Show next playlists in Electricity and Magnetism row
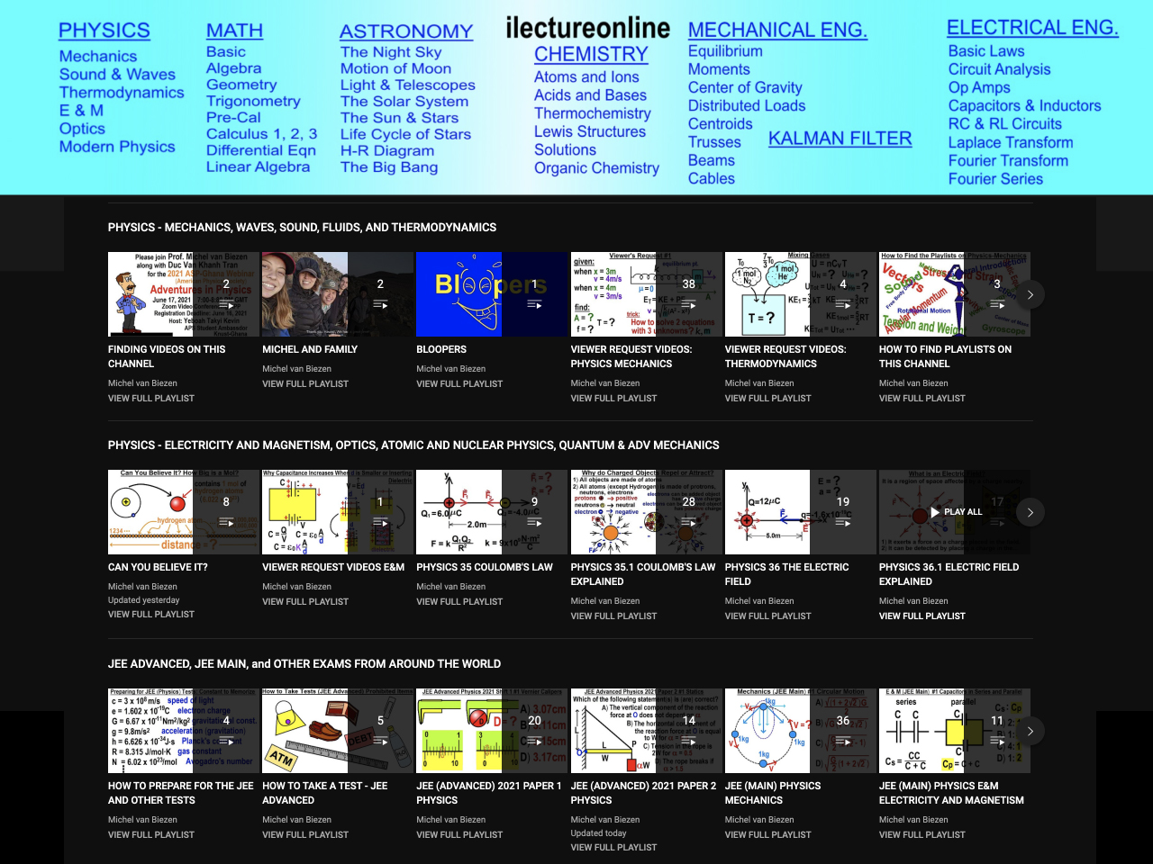Viewport: 1153px width, 864px height. point(1030,512)
